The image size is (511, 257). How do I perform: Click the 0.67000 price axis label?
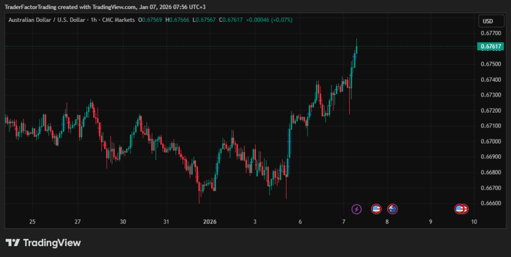click(x=491, y=141)
